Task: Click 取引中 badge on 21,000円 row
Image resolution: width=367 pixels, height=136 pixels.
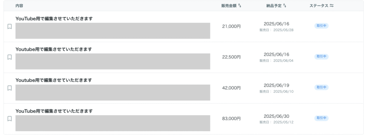Action: point(321,26)
